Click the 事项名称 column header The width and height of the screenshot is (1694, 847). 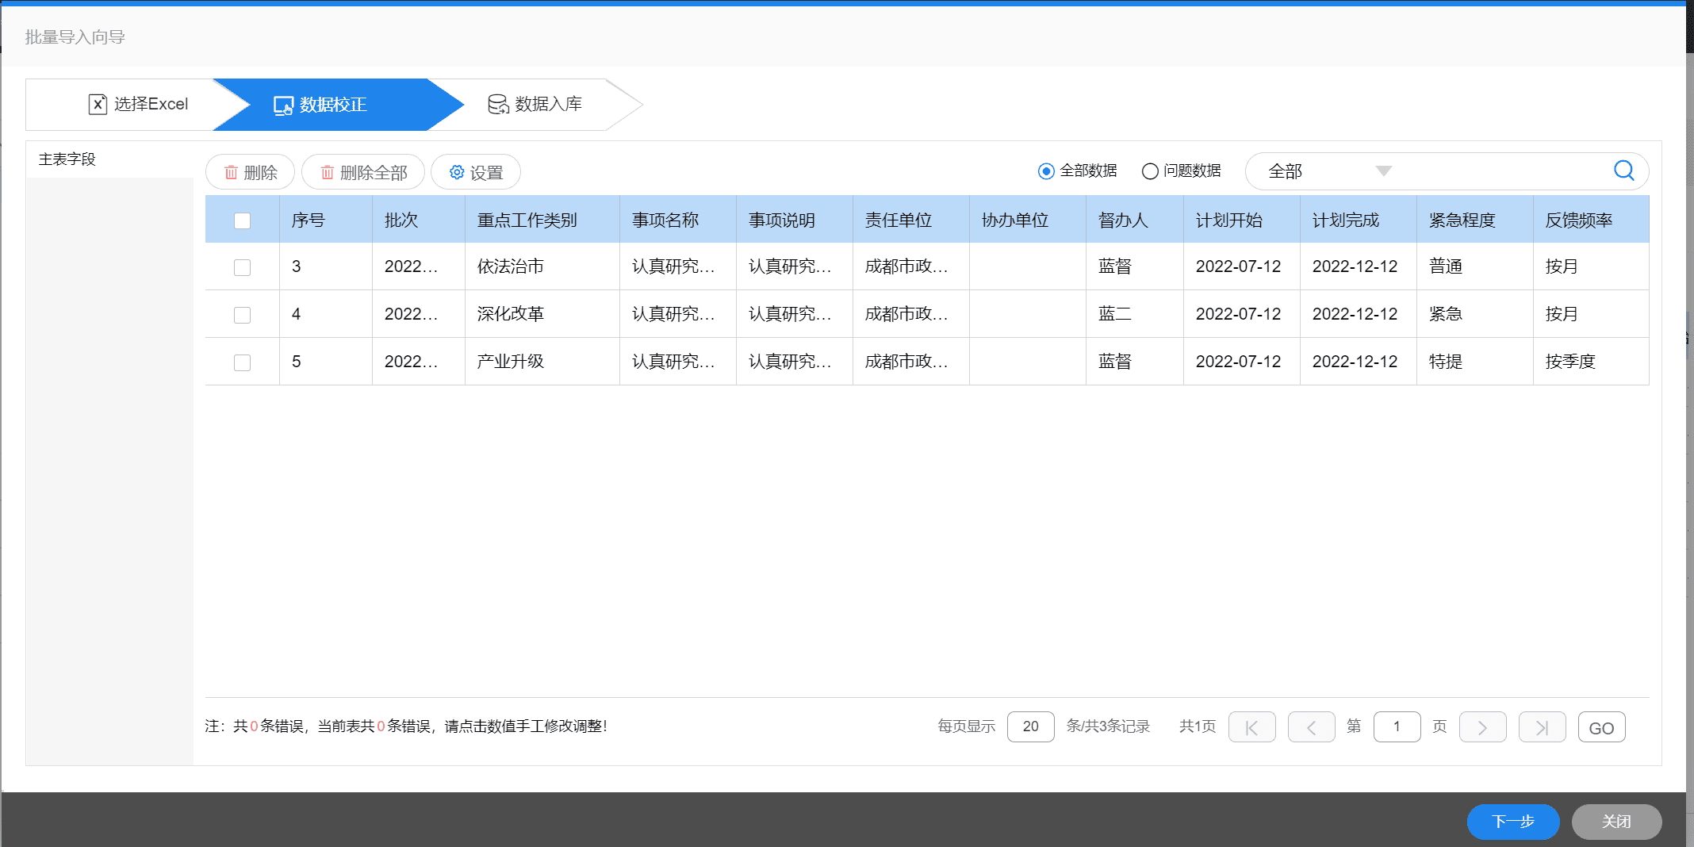coord(678,220)
